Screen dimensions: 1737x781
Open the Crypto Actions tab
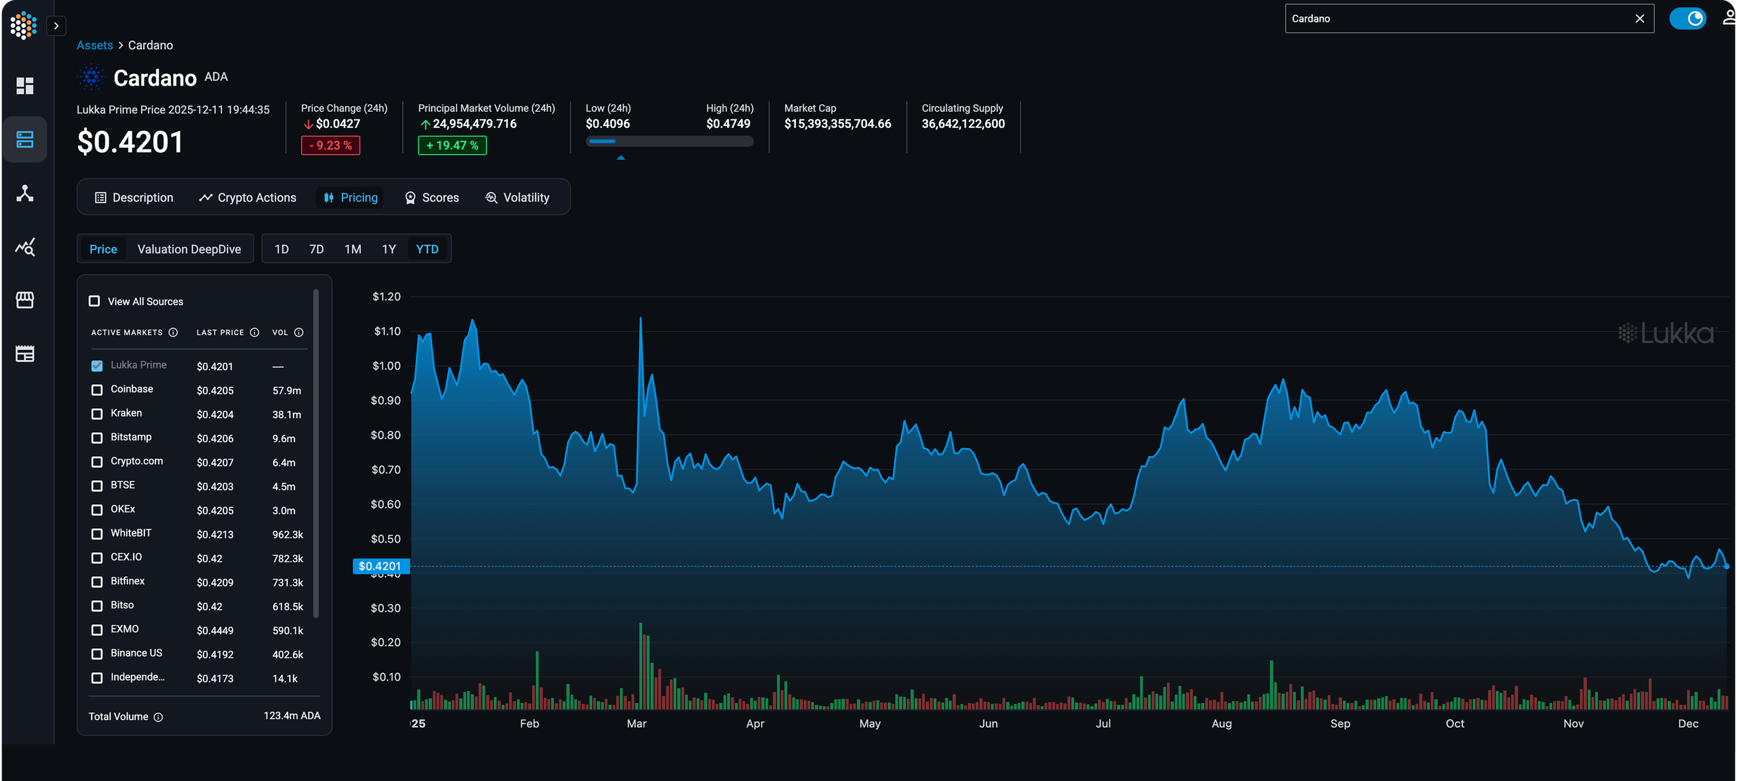point(248,197)
